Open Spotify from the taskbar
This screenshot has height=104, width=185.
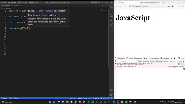click(127, 102)
